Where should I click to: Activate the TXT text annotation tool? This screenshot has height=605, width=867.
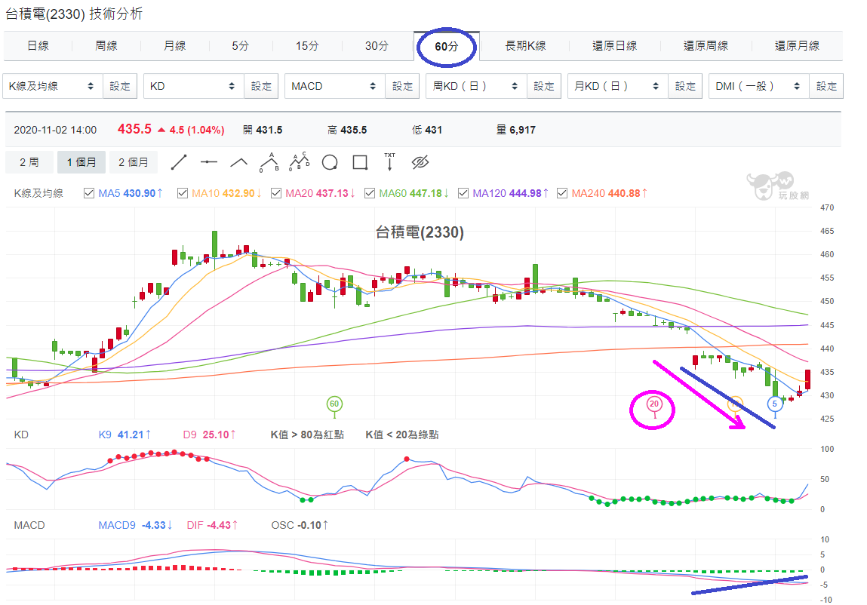click(390, 162)
